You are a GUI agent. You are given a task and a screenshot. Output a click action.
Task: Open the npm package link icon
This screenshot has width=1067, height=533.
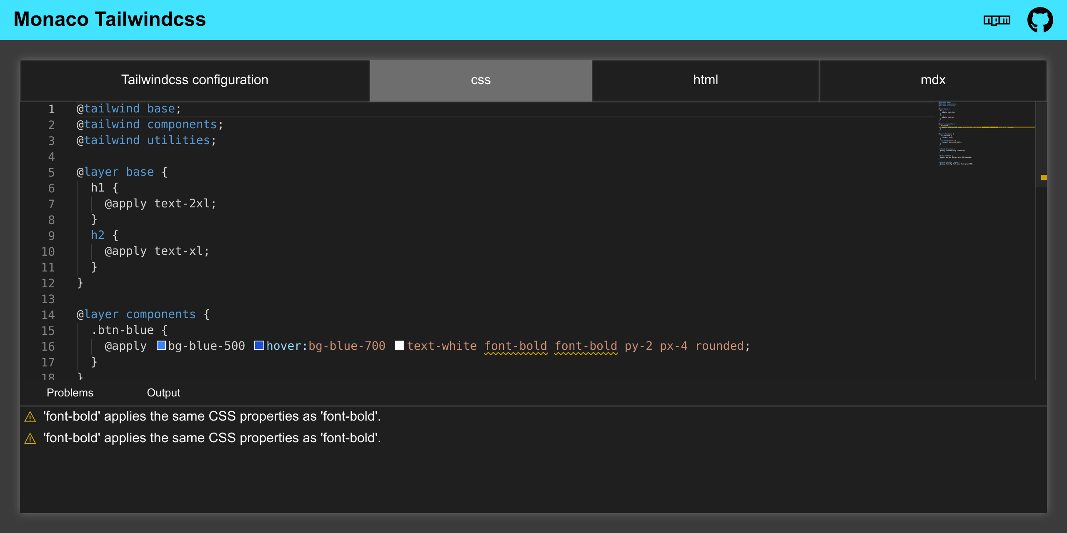[997, 20]
